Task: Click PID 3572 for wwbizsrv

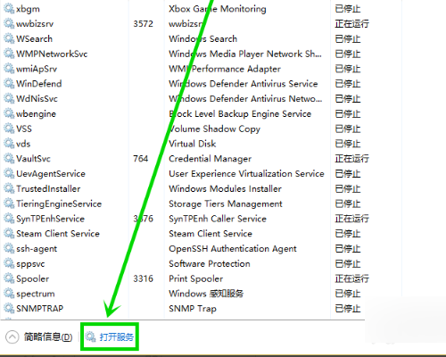Action: pos(143,24)
